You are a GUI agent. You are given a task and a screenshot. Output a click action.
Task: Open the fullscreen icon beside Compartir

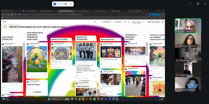coord(125,22)
